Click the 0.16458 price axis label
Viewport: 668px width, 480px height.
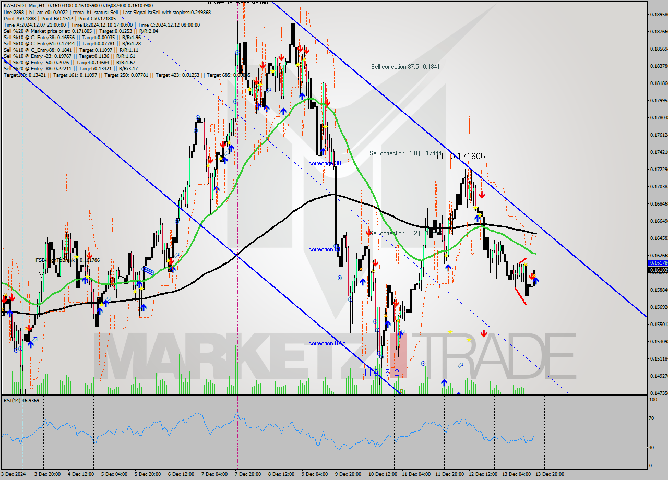click(x=659, y=238)
